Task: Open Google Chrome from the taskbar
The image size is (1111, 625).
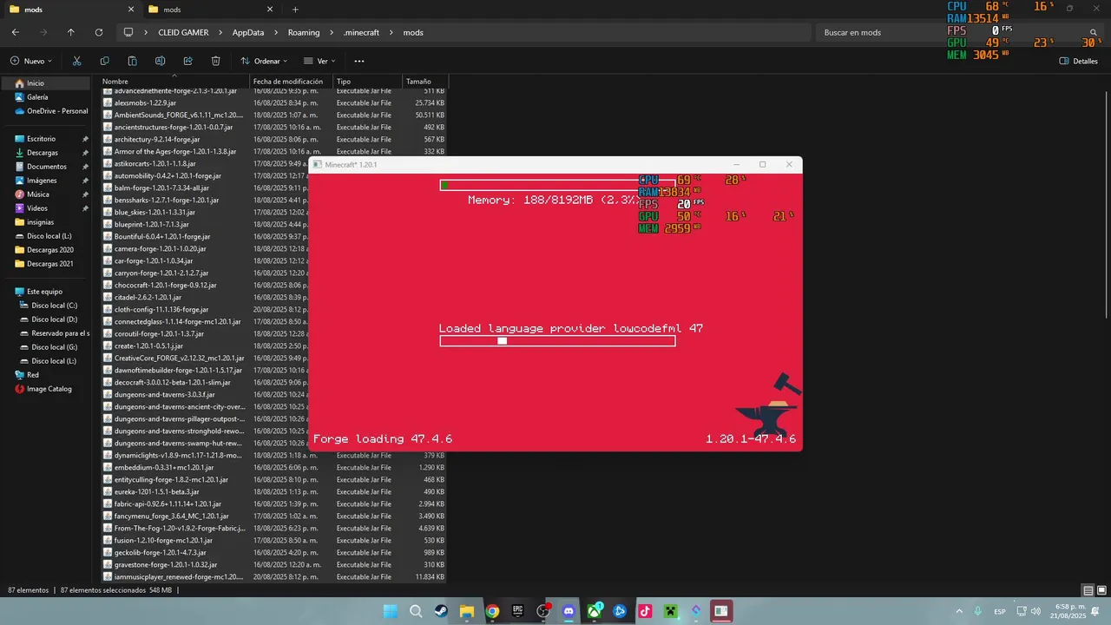Action: tap(492, 611)
